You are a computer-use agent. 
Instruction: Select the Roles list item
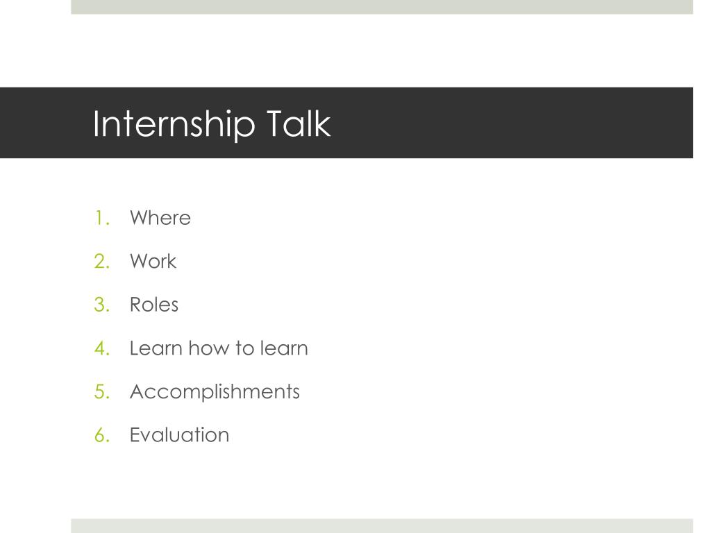click(153, 305)
